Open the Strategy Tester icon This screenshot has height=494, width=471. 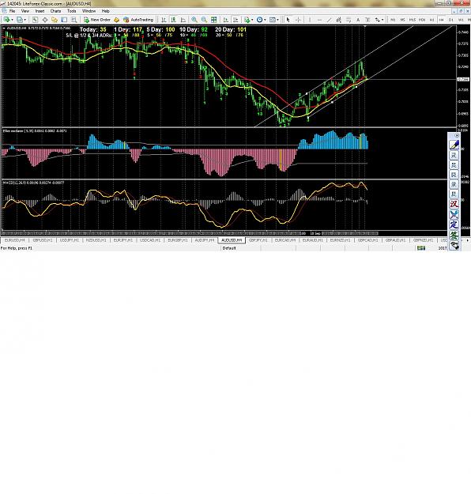coord(74,20)
